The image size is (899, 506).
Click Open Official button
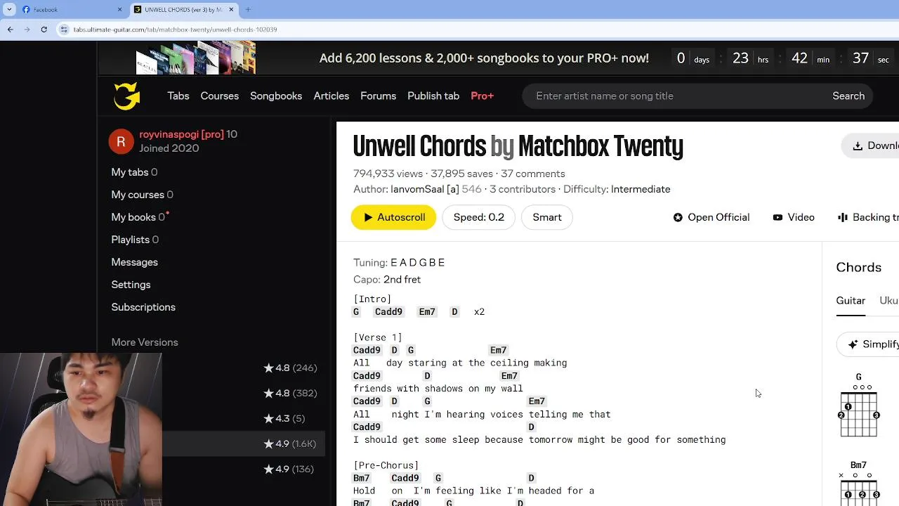point(711,217)
